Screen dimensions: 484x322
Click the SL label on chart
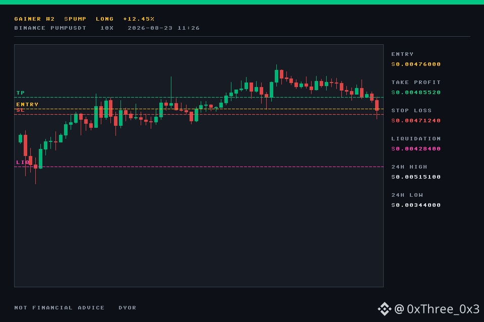point(20,110)
